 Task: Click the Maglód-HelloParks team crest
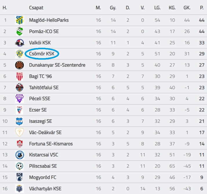coord(19,20)
